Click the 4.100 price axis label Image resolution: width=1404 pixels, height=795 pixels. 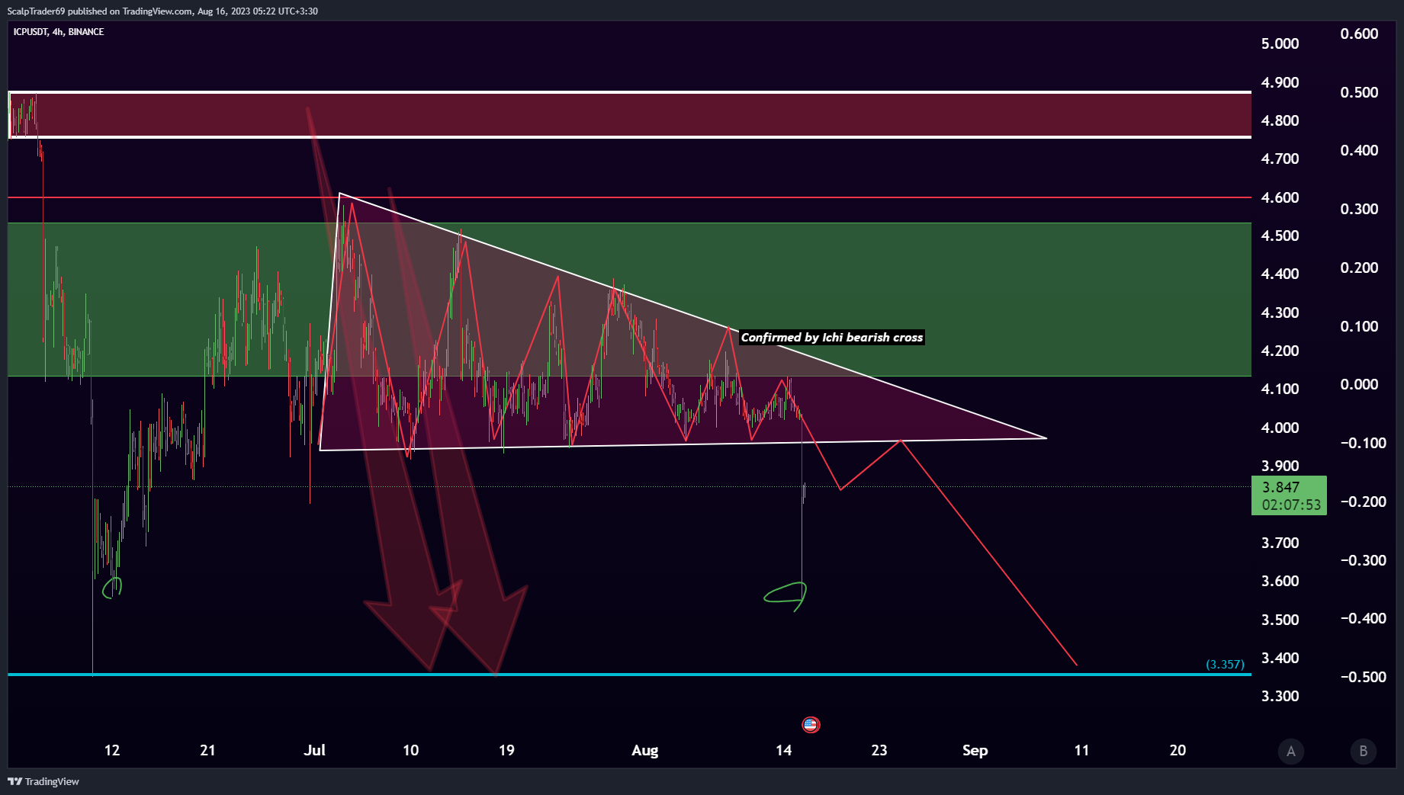tap(1280, 389)
